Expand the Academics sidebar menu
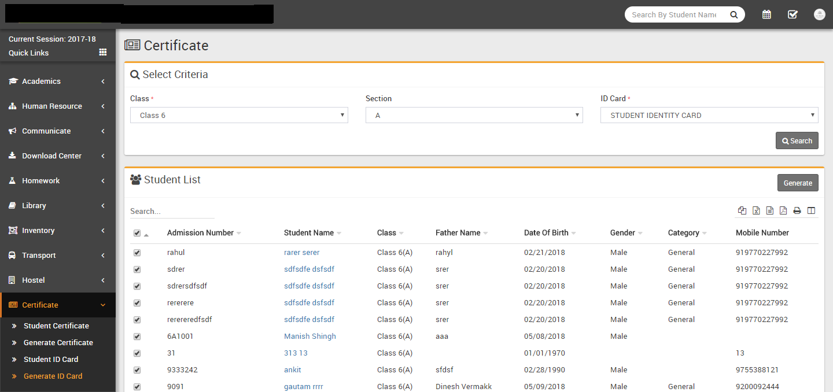 57,82
